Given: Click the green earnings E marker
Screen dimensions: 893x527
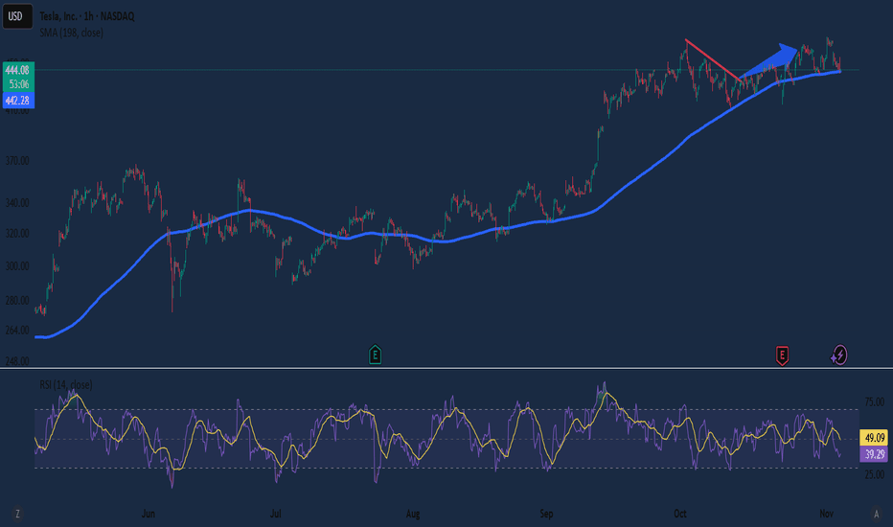Looking at the screenshot, I should 376,355.
